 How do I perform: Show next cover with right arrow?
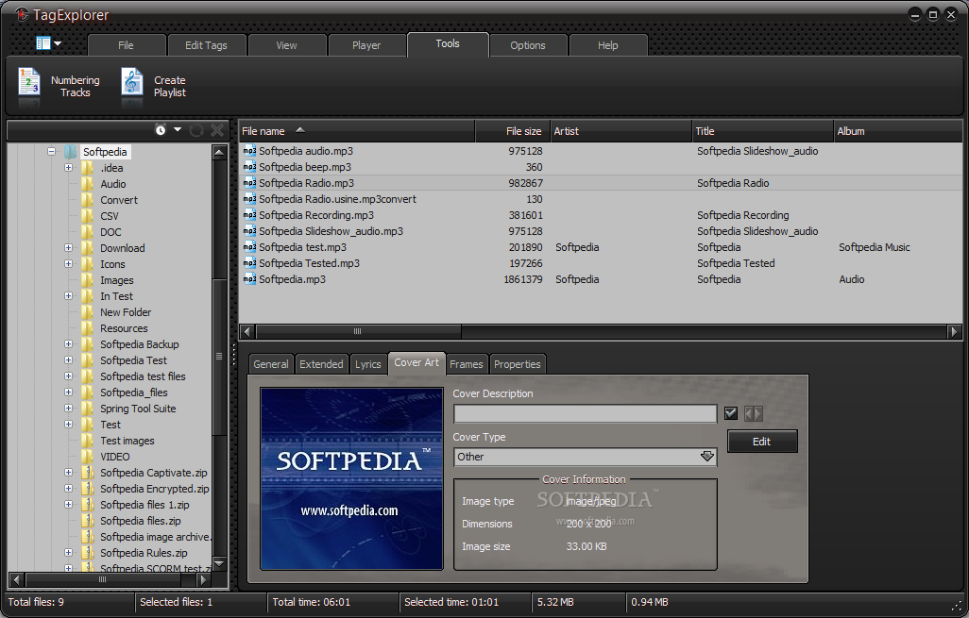pos(758,413)
